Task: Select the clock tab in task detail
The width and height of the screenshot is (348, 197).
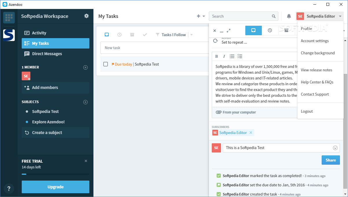Action: [x=270, y=30]
